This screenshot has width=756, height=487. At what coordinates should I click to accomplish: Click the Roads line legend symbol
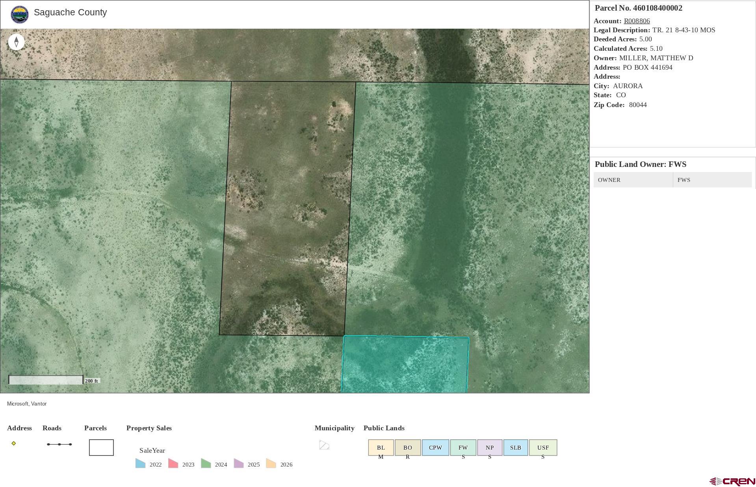click(x=59, y=444)
